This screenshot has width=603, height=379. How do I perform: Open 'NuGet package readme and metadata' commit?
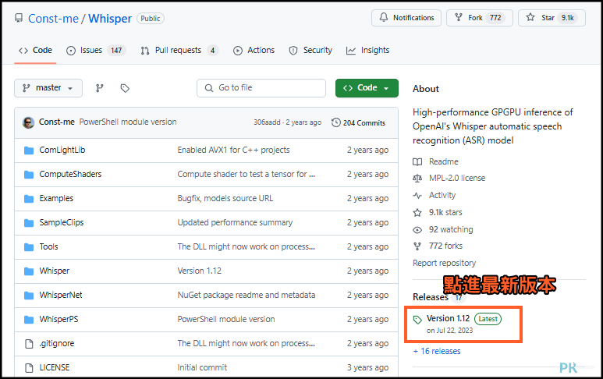pos(247,296)
